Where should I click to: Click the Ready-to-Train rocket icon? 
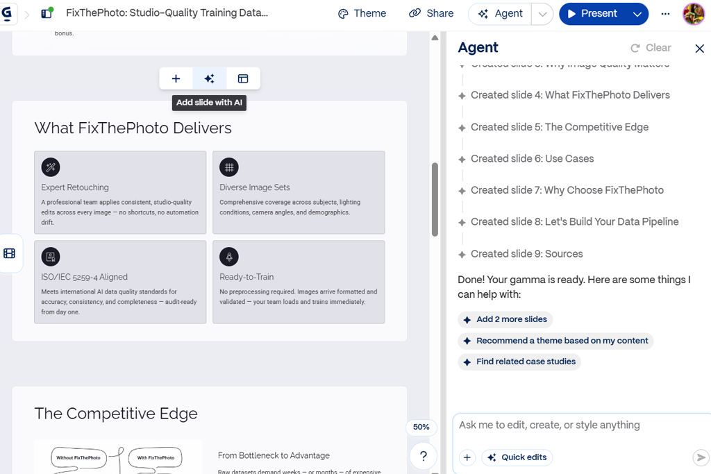229,257
